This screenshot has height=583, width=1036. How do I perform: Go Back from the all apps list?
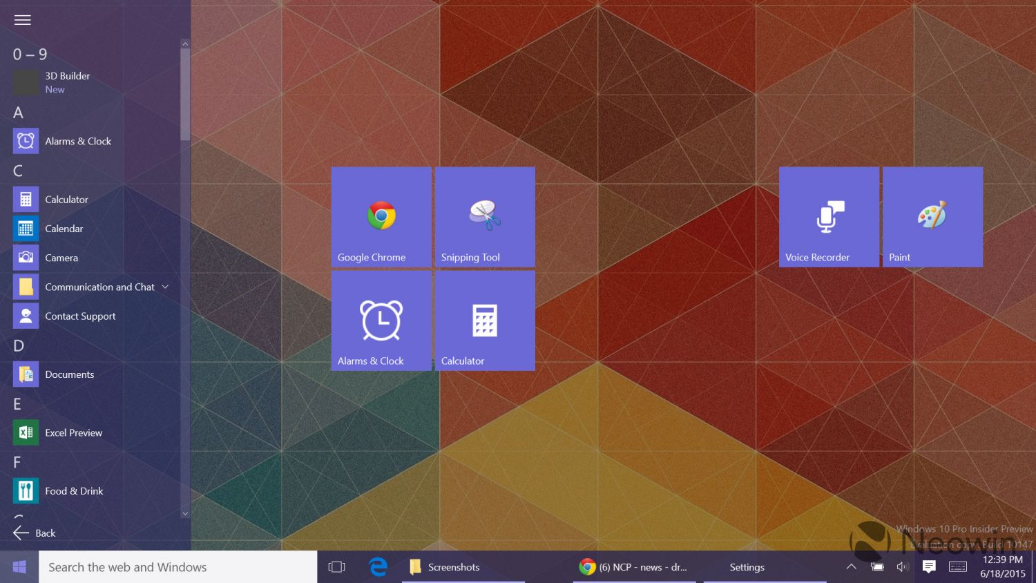coord(35,533)
